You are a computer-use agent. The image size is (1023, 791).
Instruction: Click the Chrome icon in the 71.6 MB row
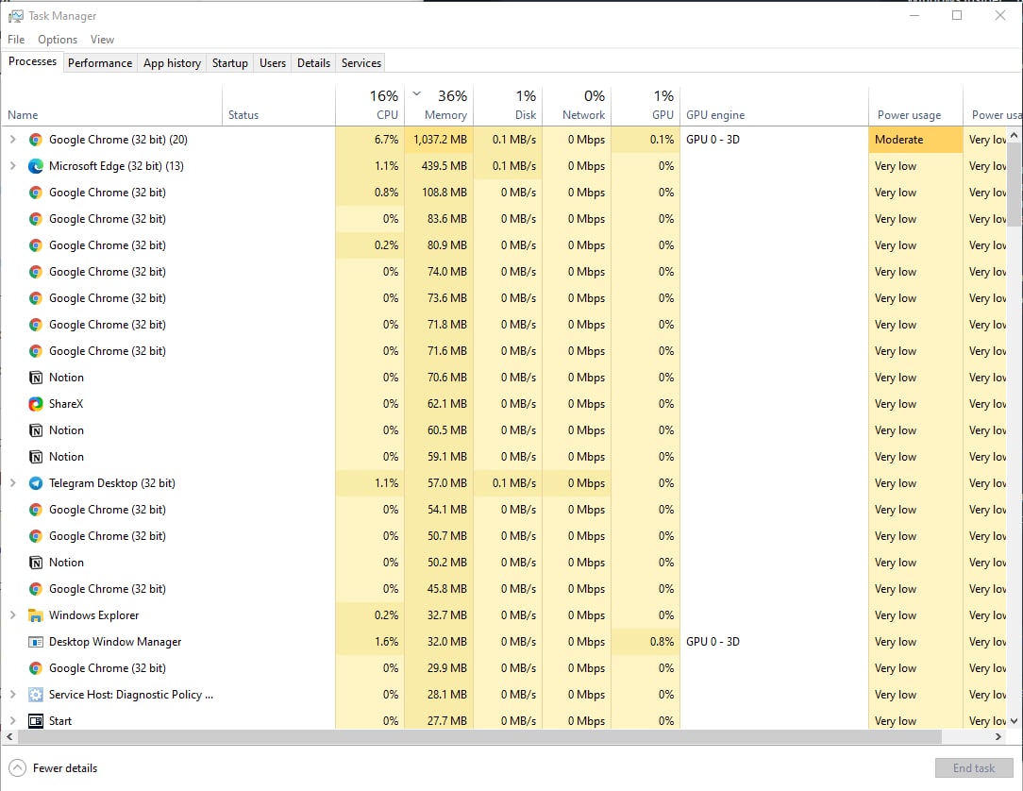click(x=36, y=351)
